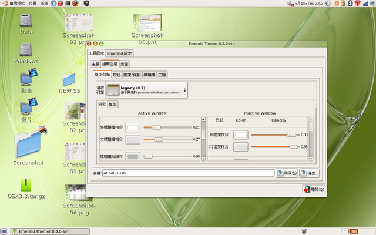This screenshot has height=235, width=376.
Task: Click the 名稱 theme name input field
Action: (188, 173)
